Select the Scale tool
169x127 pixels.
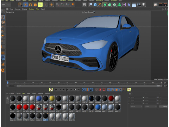35,5
